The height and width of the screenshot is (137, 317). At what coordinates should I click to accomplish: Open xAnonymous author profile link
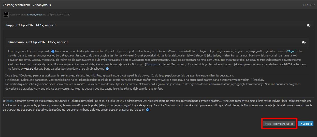coord(35,15)
